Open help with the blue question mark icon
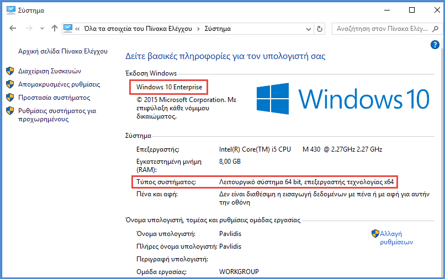This screenshot has height=279, width=445. pyautogui.click(x=435, y=45)
